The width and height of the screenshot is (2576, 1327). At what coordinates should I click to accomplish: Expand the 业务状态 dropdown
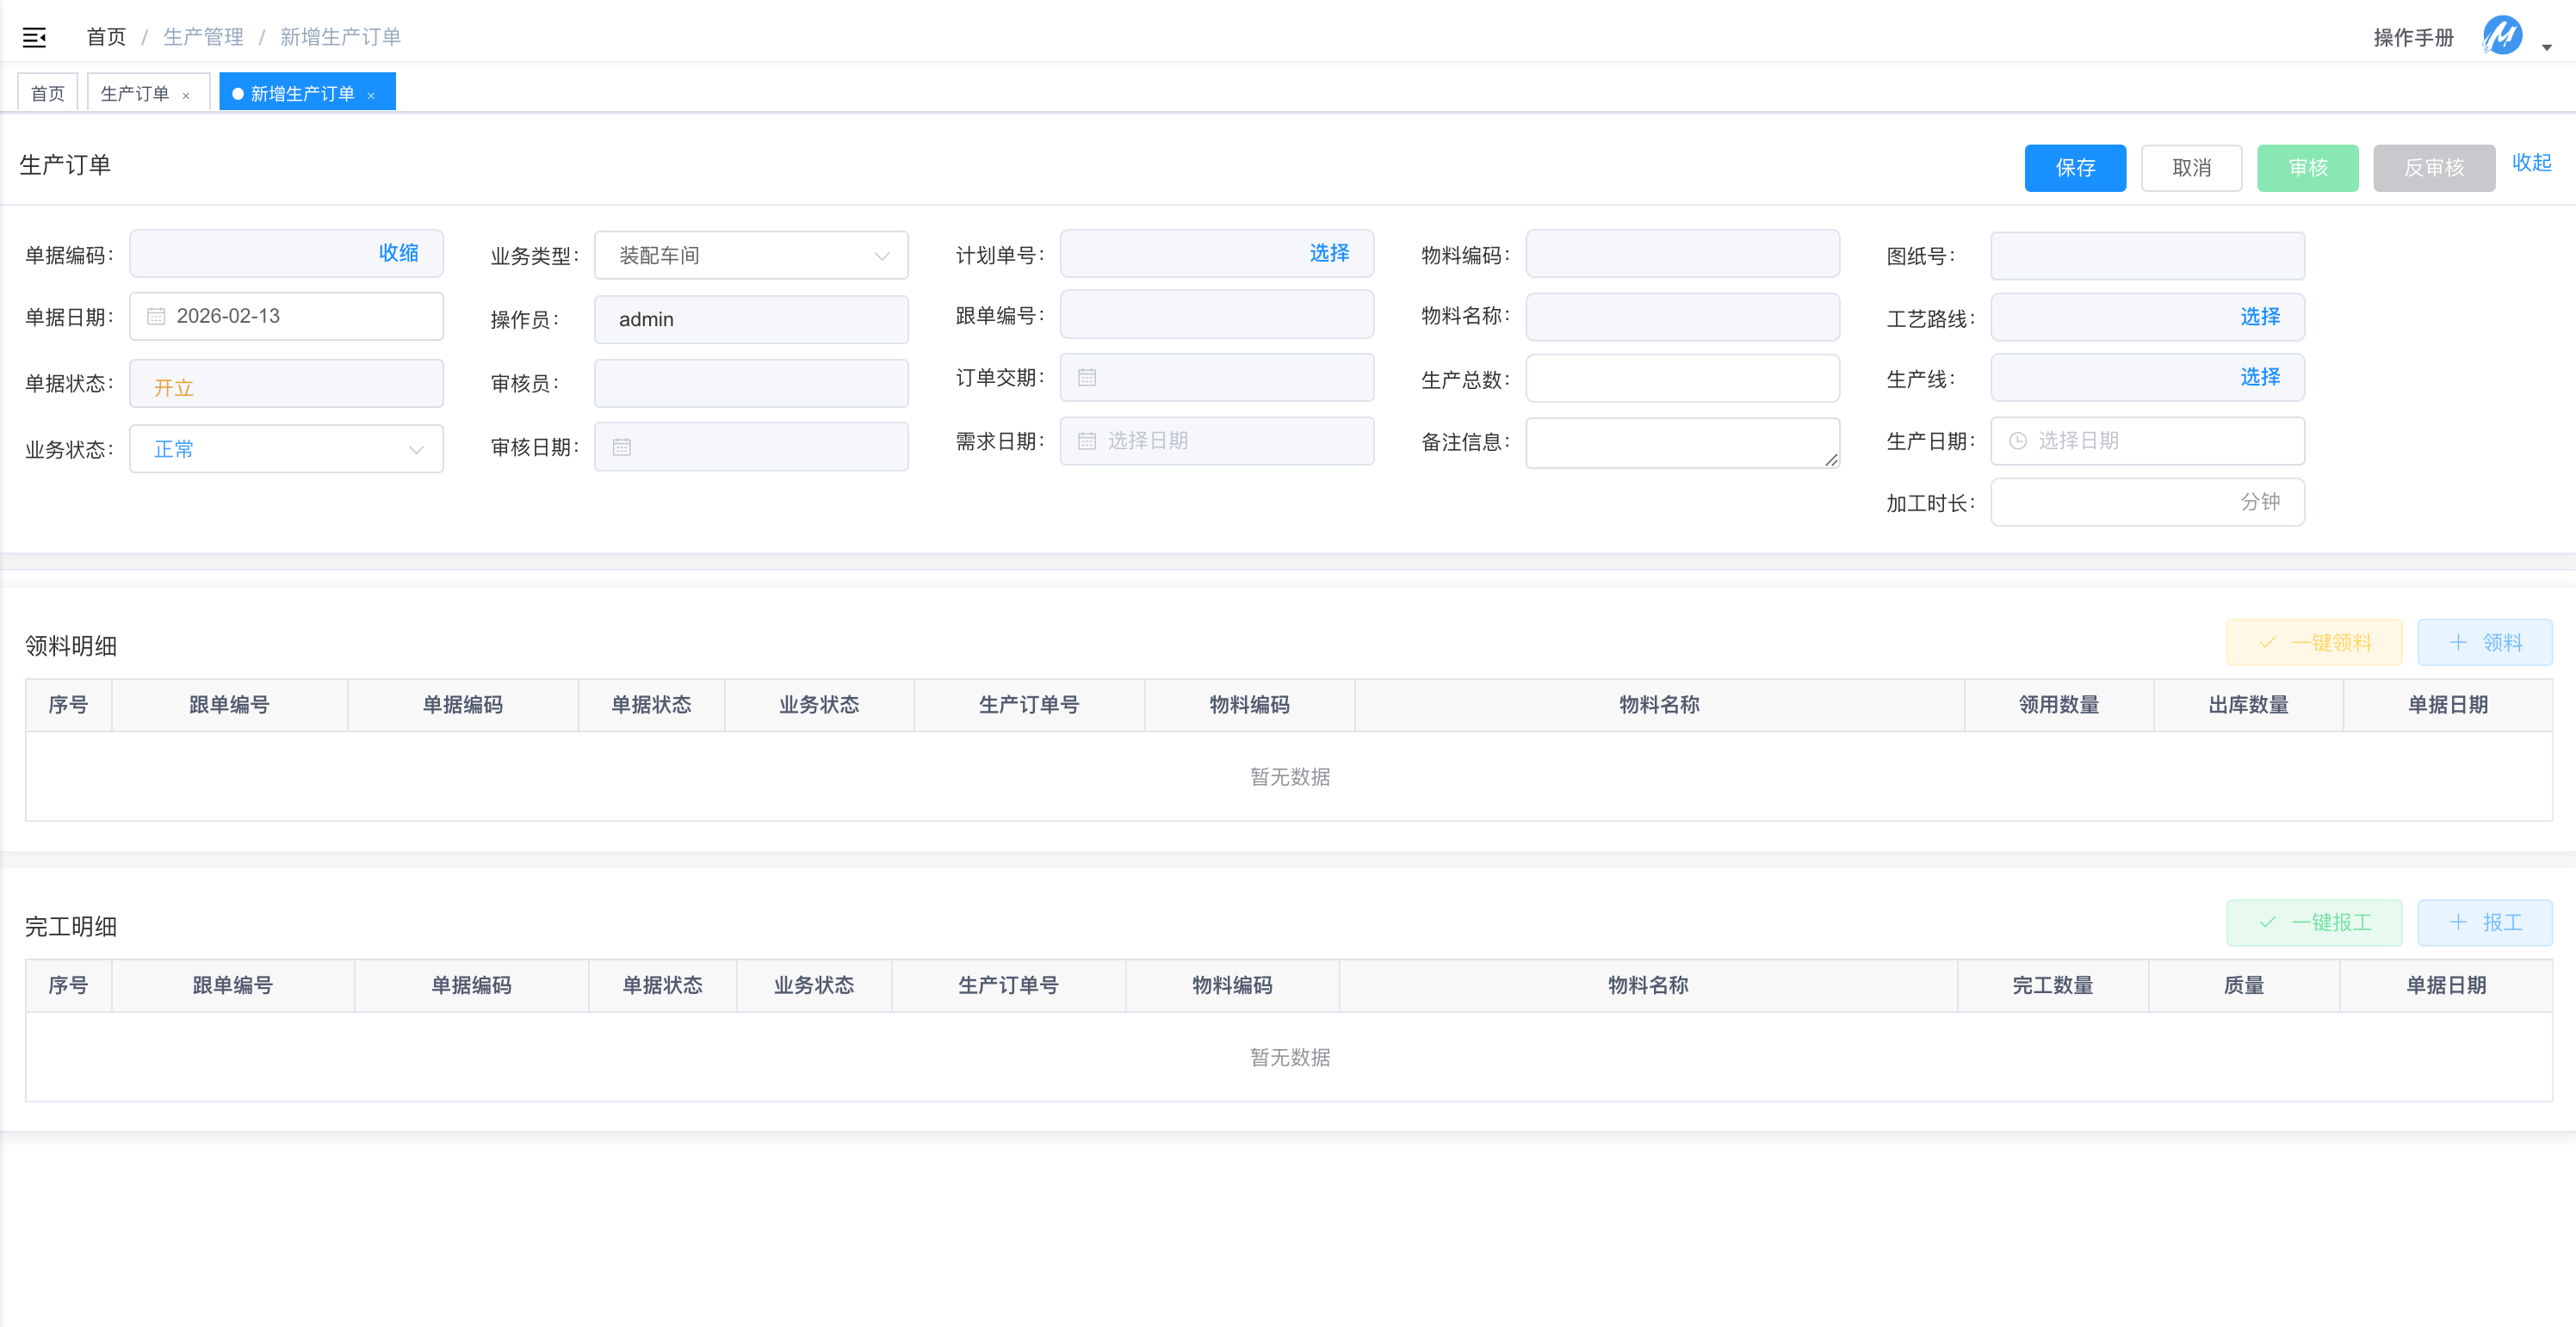click(x=286, y=450)
